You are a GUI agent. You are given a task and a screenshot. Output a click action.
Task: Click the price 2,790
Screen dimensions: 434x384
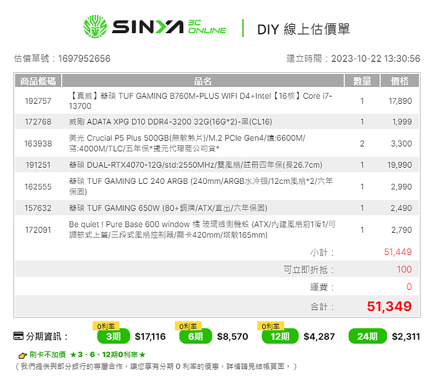[401, 230]
